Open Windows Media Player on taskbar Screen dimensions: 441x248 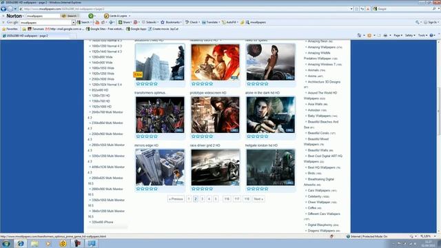(x=48, y=243)
